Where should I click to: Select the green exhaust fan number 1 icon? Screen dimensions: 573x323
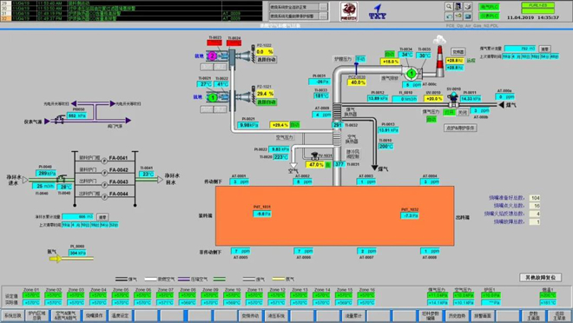(412, 74)
